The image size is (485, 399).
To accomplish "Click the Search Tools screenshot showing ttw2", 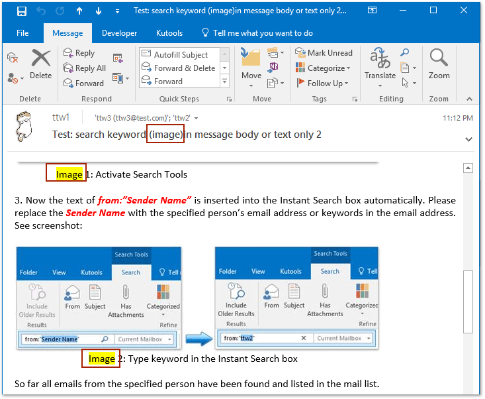I will [296, 298].
